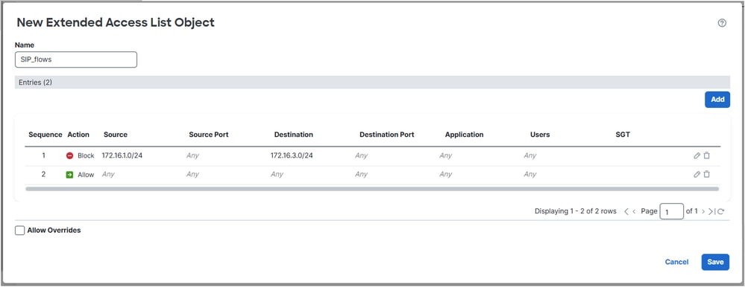Click the Source column header
This screenshot has width=745, height=287.
point(116,135)
